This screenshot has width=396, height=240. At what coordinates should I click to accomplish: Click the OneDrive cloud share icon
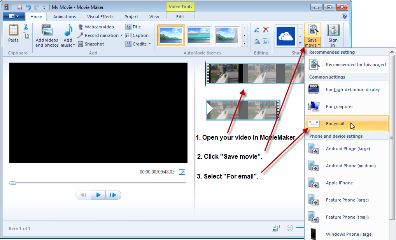click(x=286, y=36)
